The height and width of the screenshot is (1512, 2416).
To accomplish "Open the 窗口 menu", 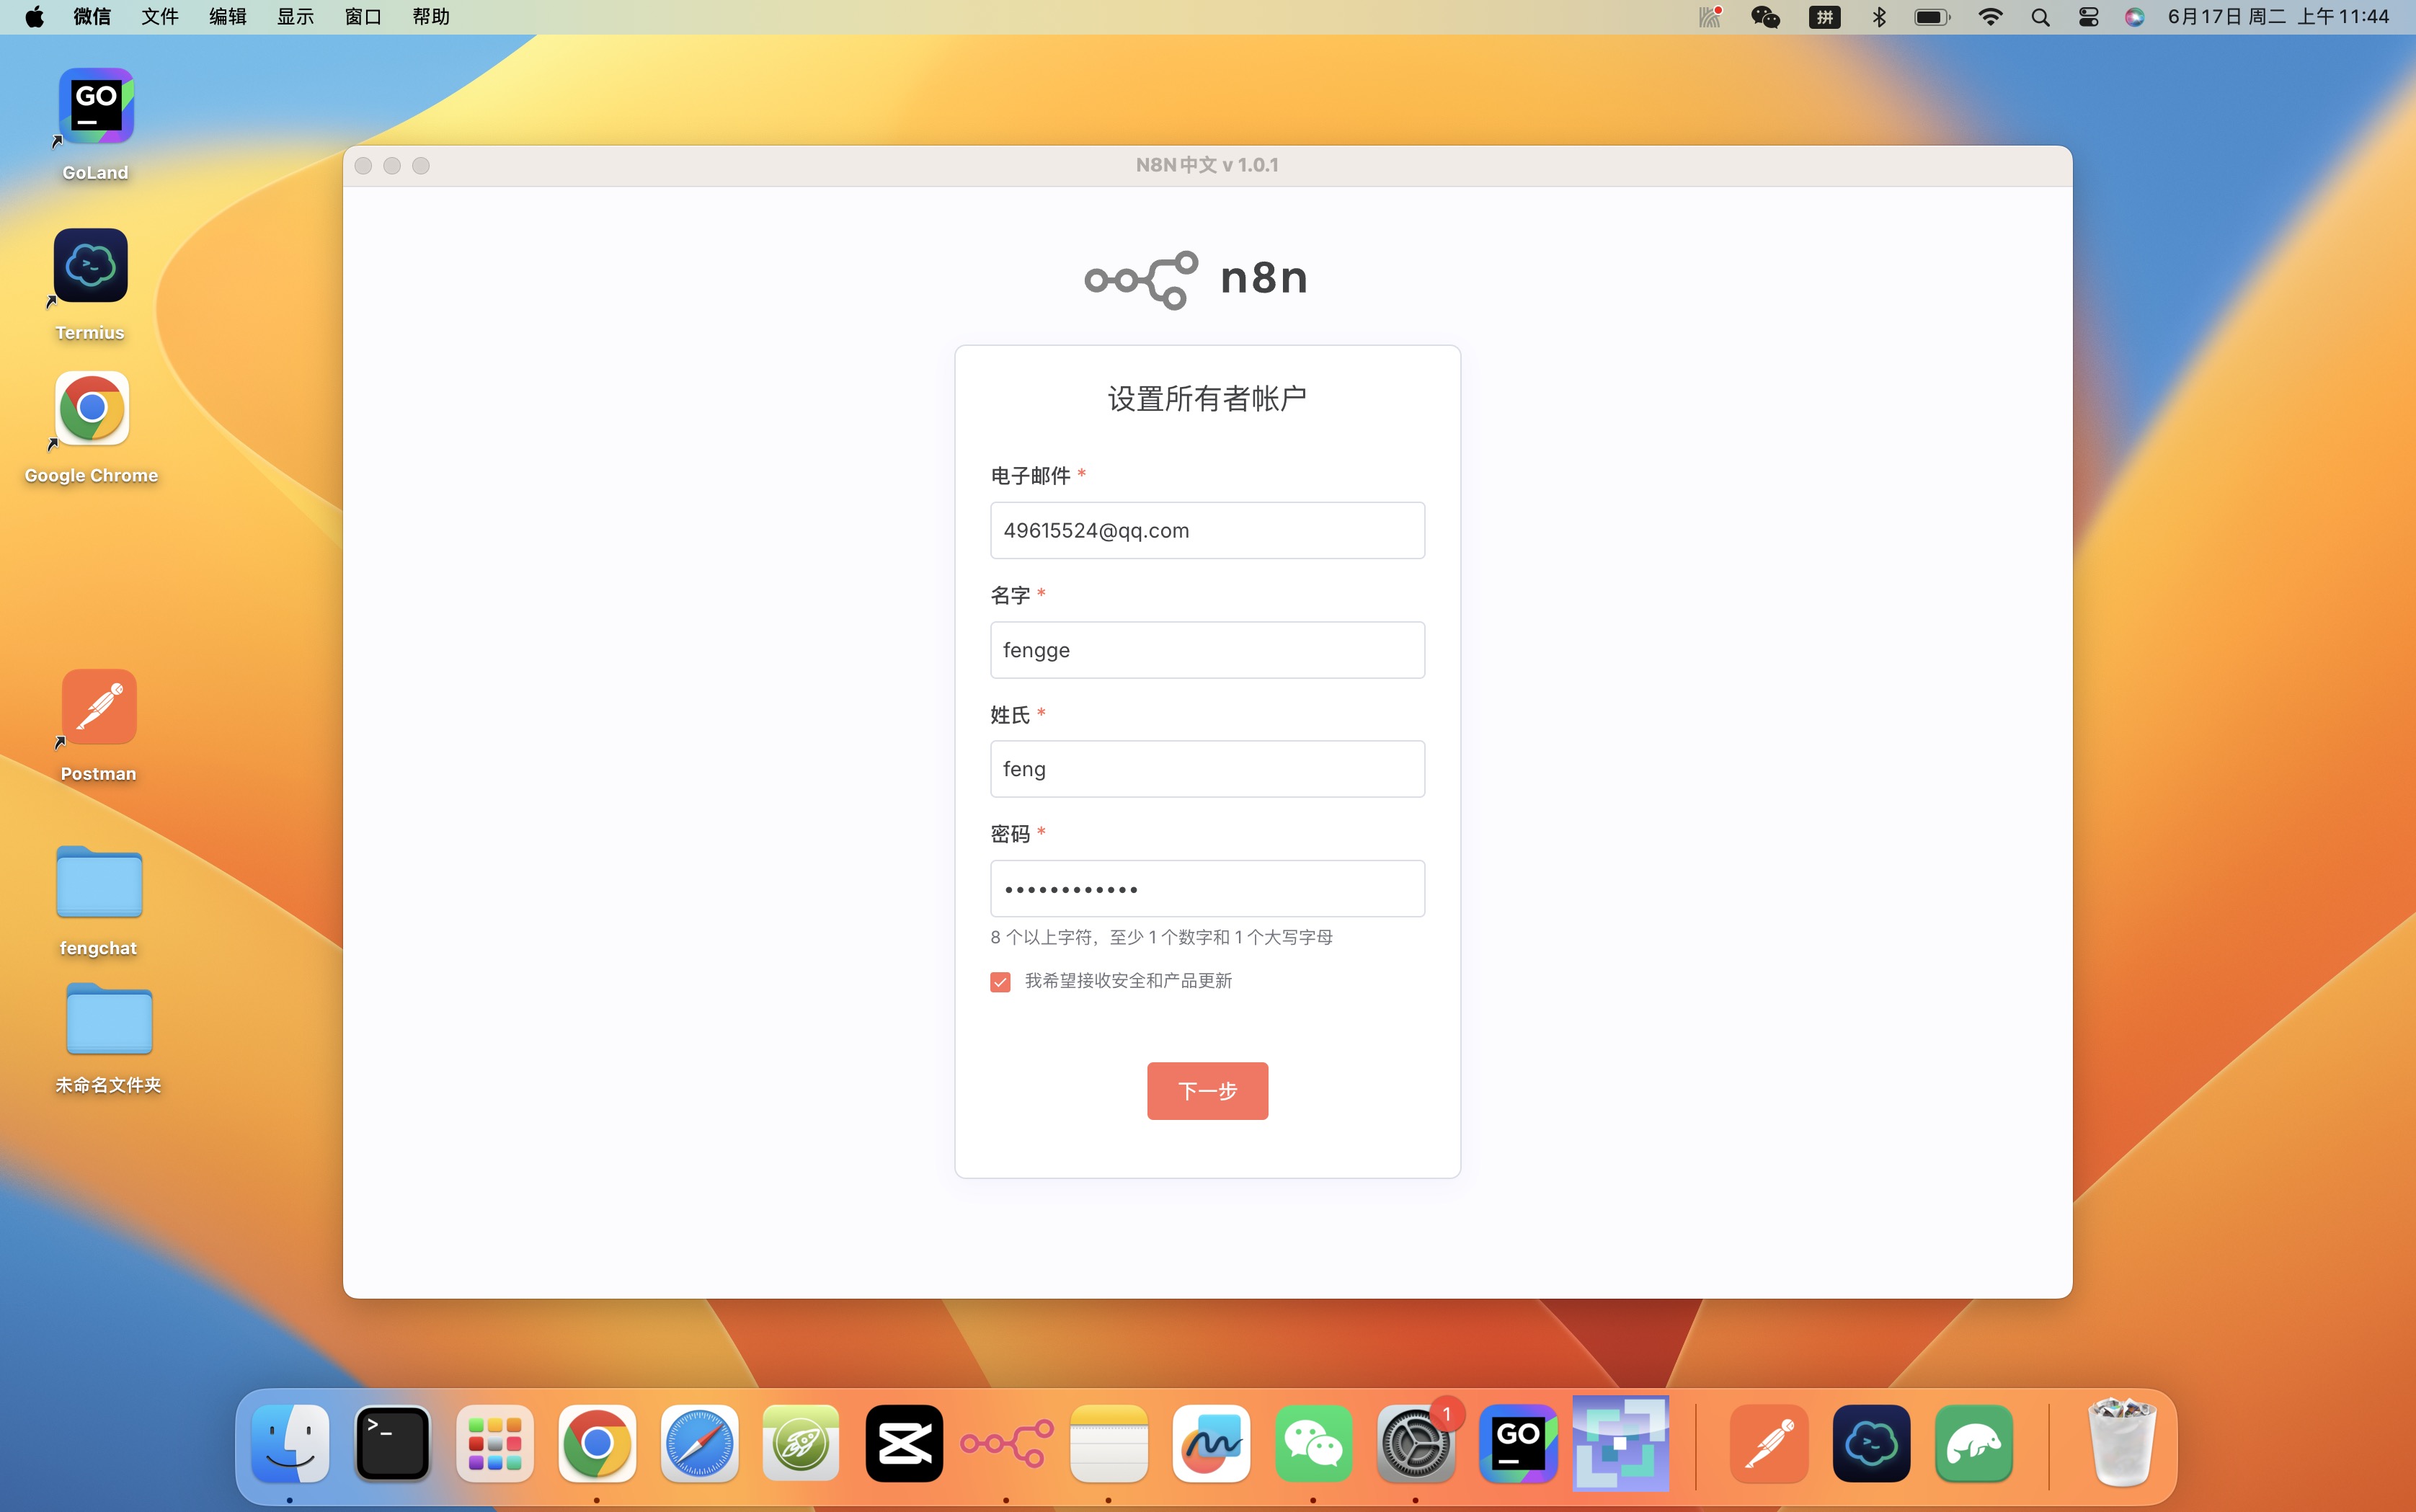I will pos(363,17).
